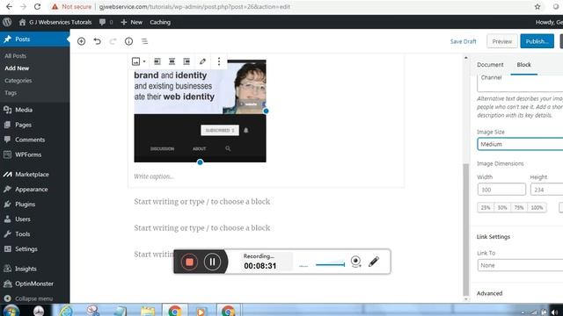The height and width of the screenshot is (316, 563).
Task: Open the Caching menu
Action: click(x=160, y=22)
